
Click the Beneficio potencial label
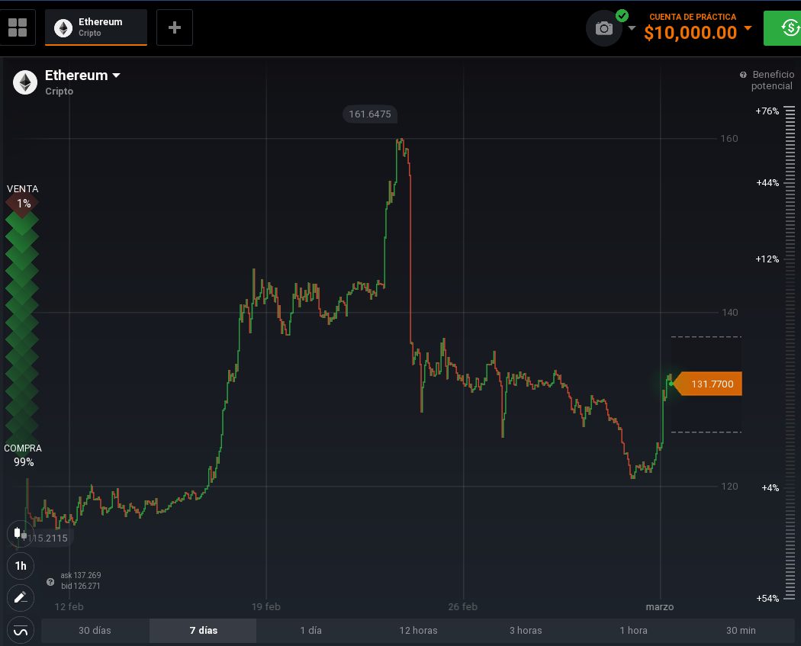pyautogui.click(x=772, y=80)
